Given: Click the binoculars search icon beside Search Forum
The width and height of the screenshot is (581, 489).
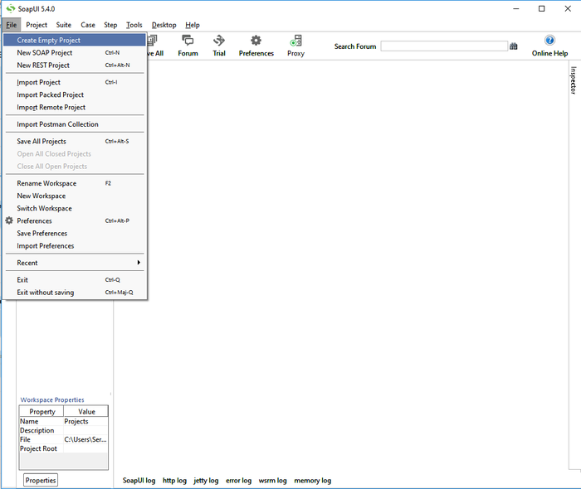Looking at the screenshot, I should (513, 46).
